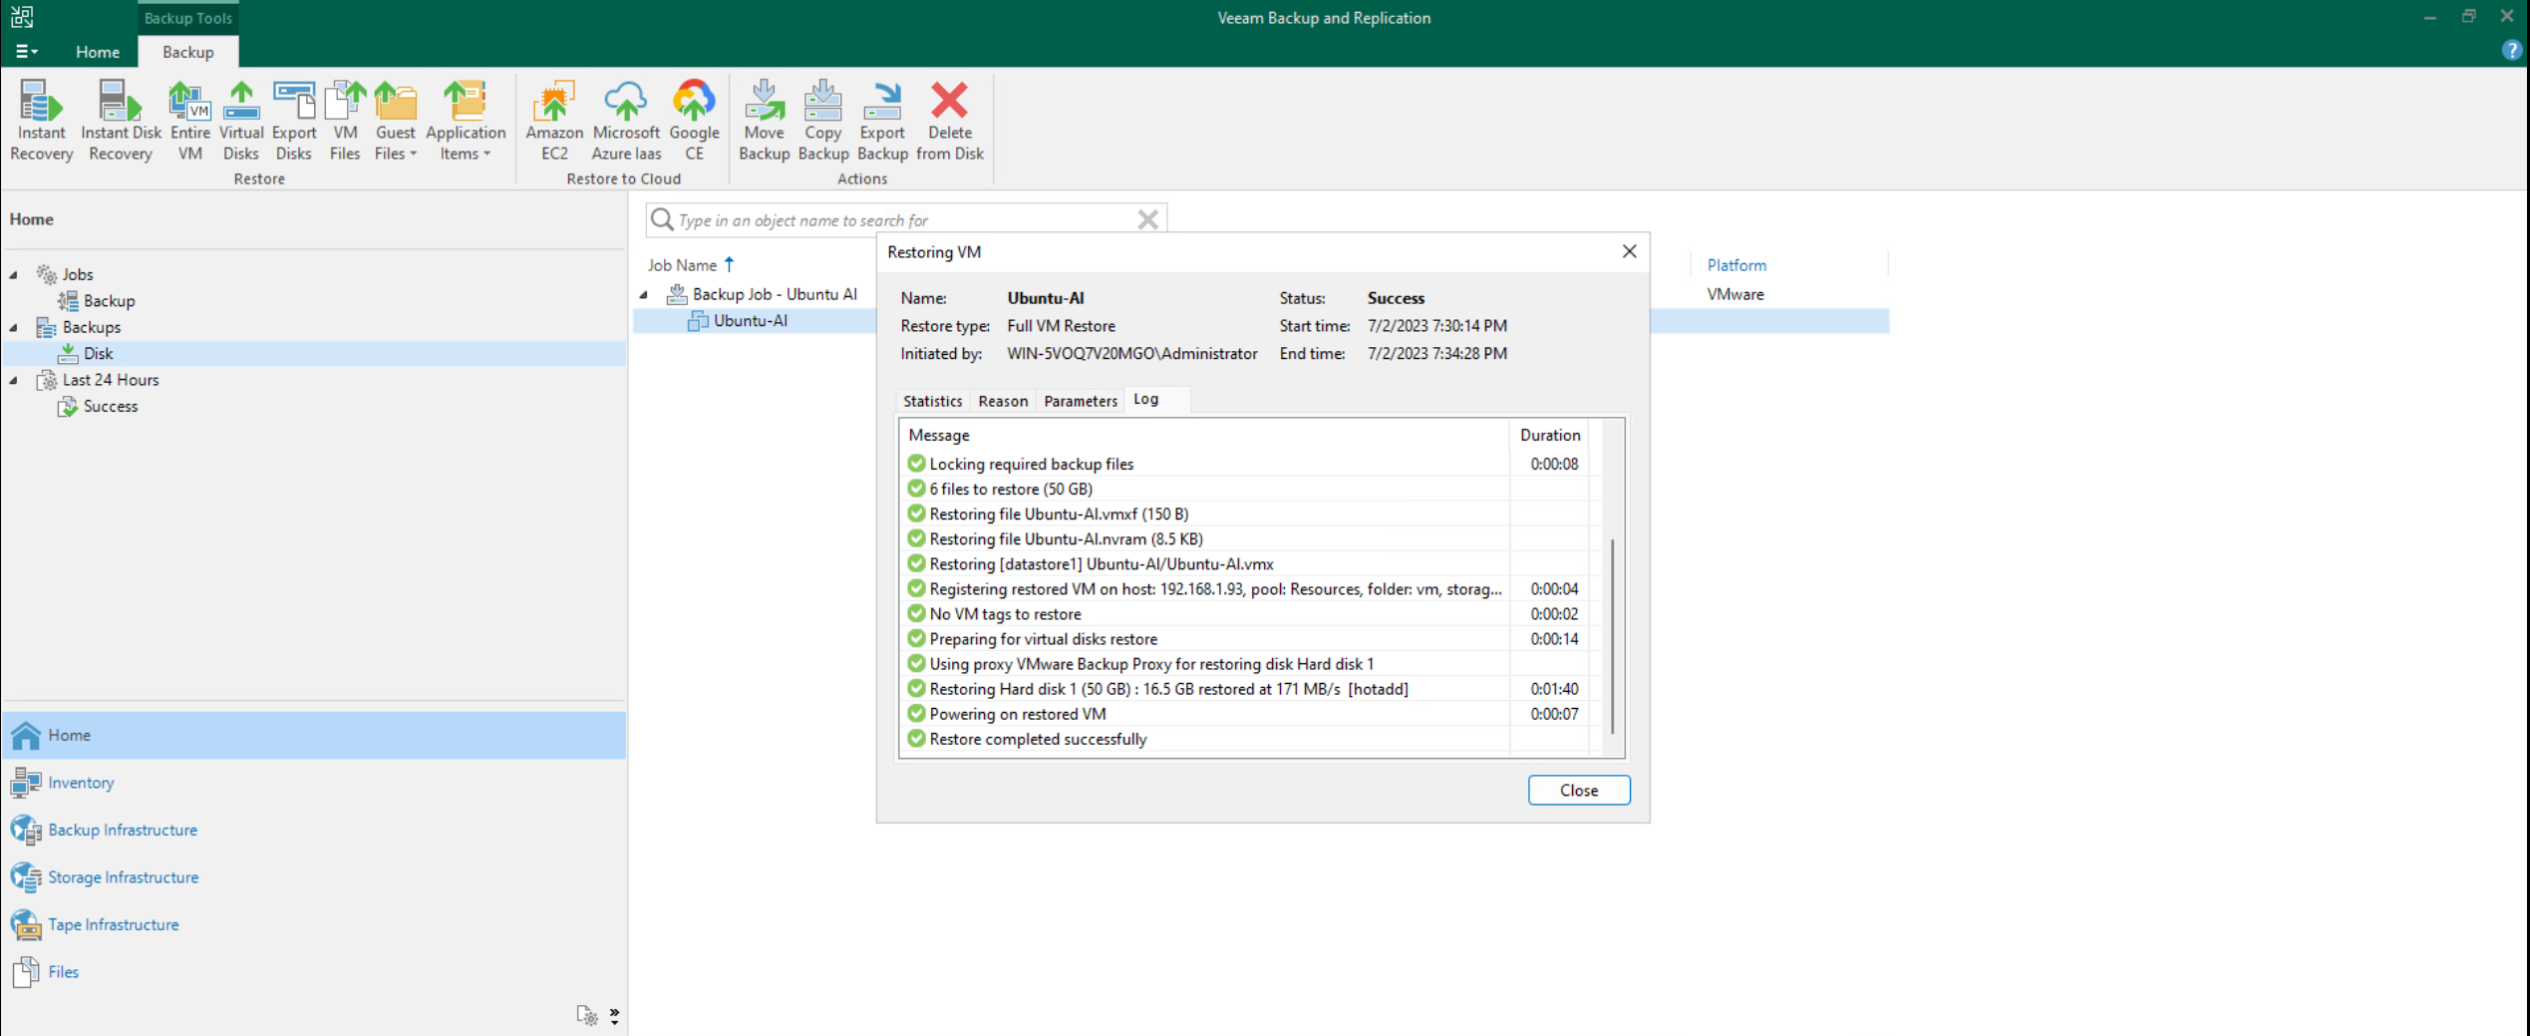Viewport: 2530px width, 1036px height.
Task: Open the Export Backup action
Action: [x=882, y=121]
